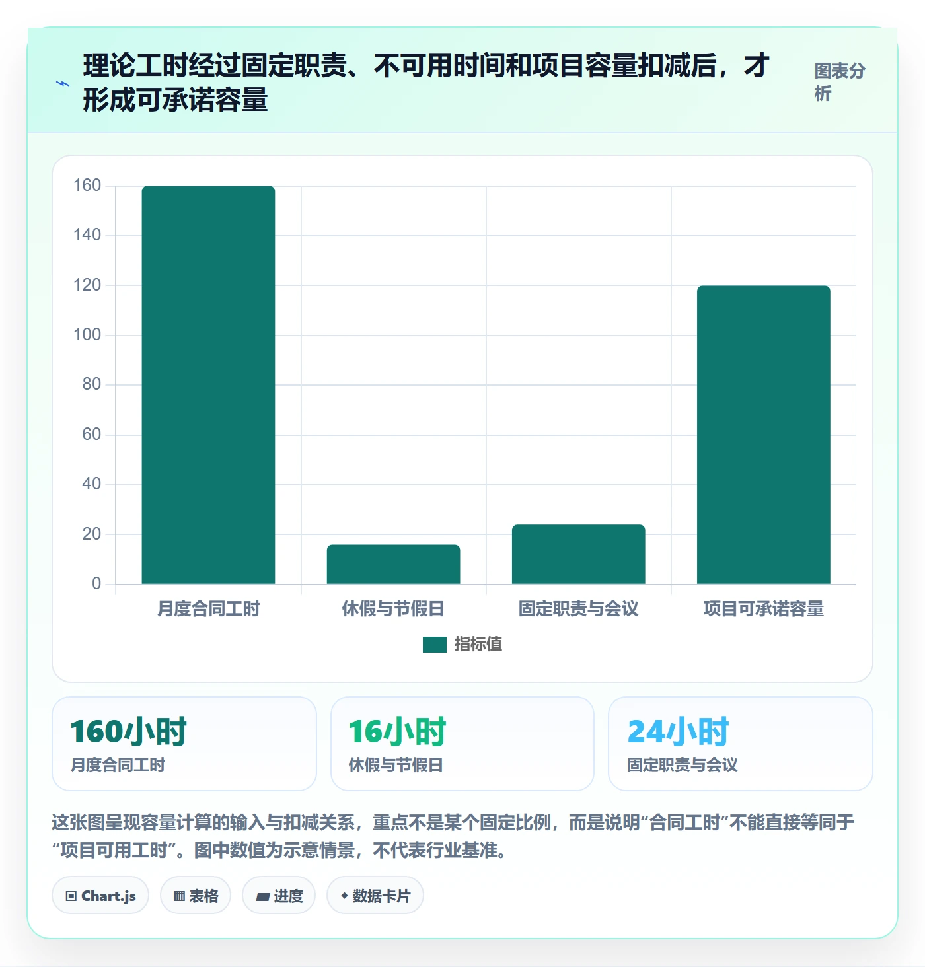Toggle the 指标值 legend color box
The width and height of the screenshot is (925, 967).
point(435,645)
